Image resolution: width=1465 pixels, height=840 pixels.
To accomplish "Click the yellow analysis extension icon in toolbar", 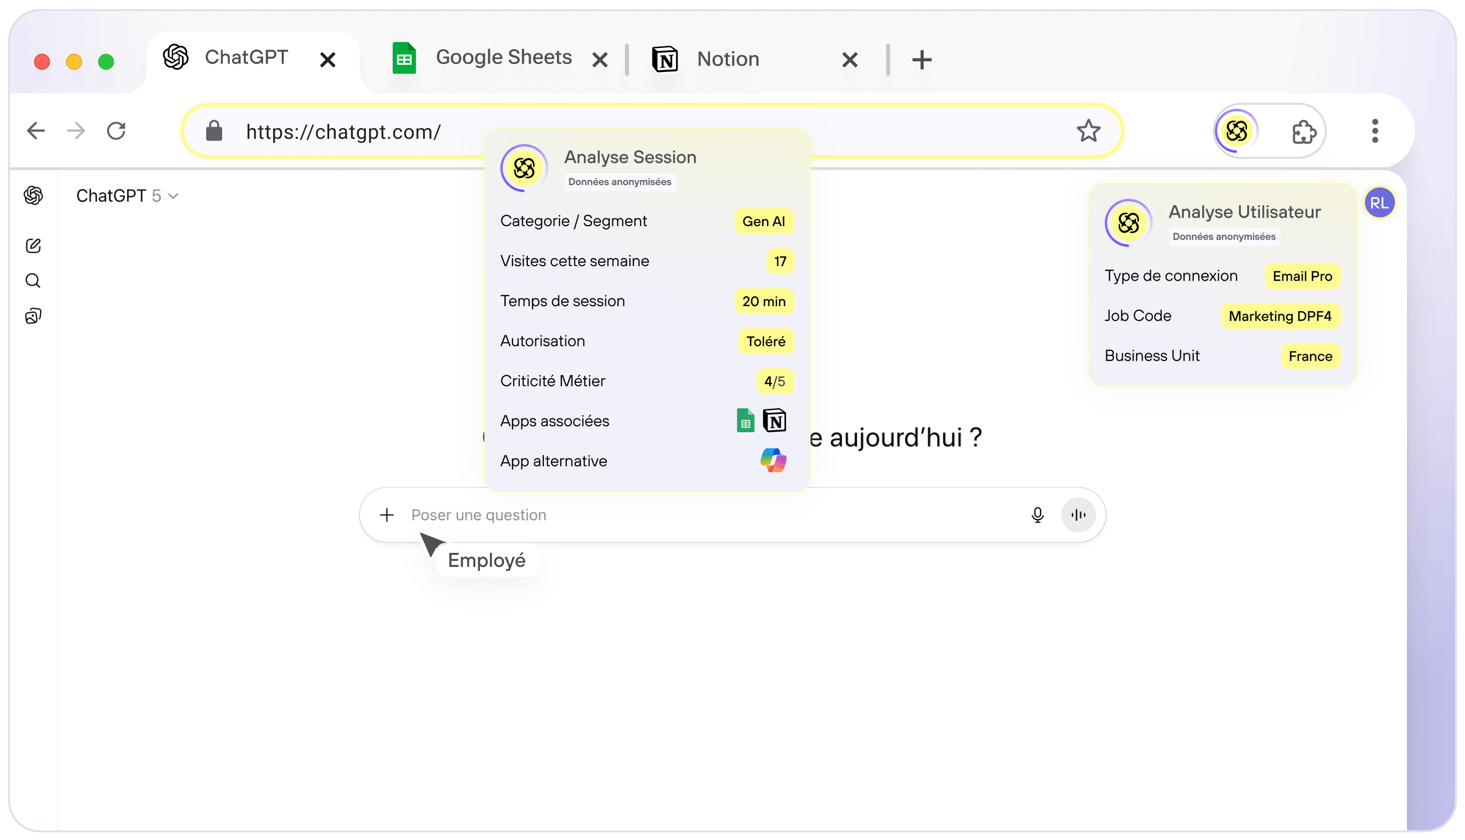I will (1236, 131).
